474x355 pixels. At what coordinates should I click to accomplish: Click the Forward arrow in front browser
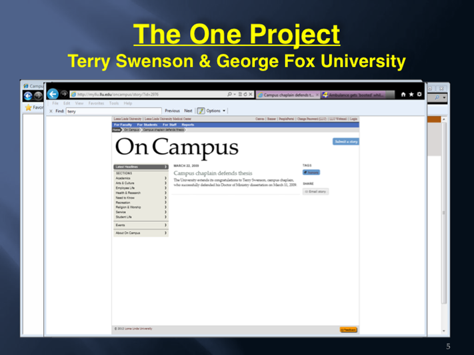click(x=64, y=94)
